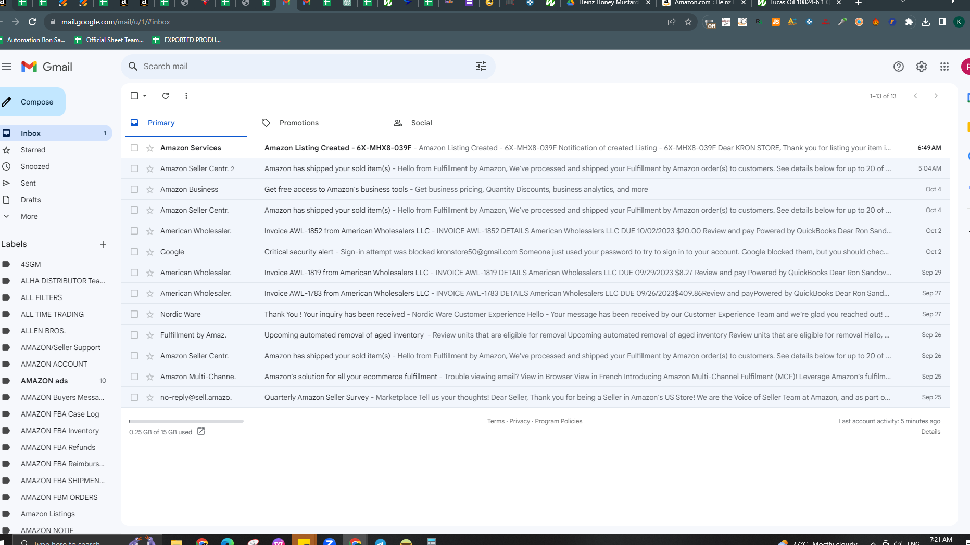Open the Drafts folder
The image size is (970, 545).
(x=31, y=200)
